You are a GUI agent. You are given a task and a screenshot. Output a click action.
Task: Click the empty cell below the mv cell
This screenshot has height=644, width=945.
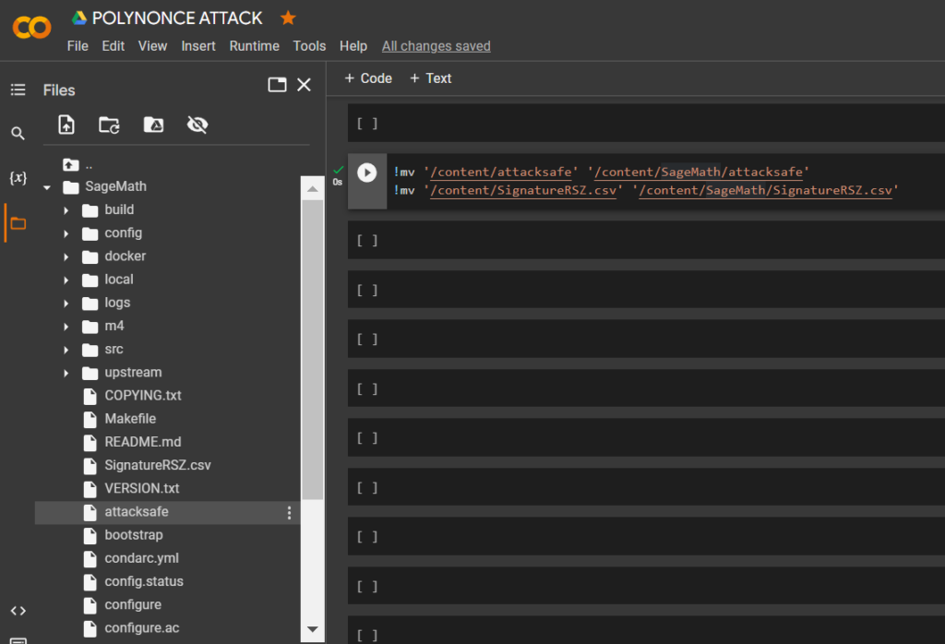tap(646, 240)
